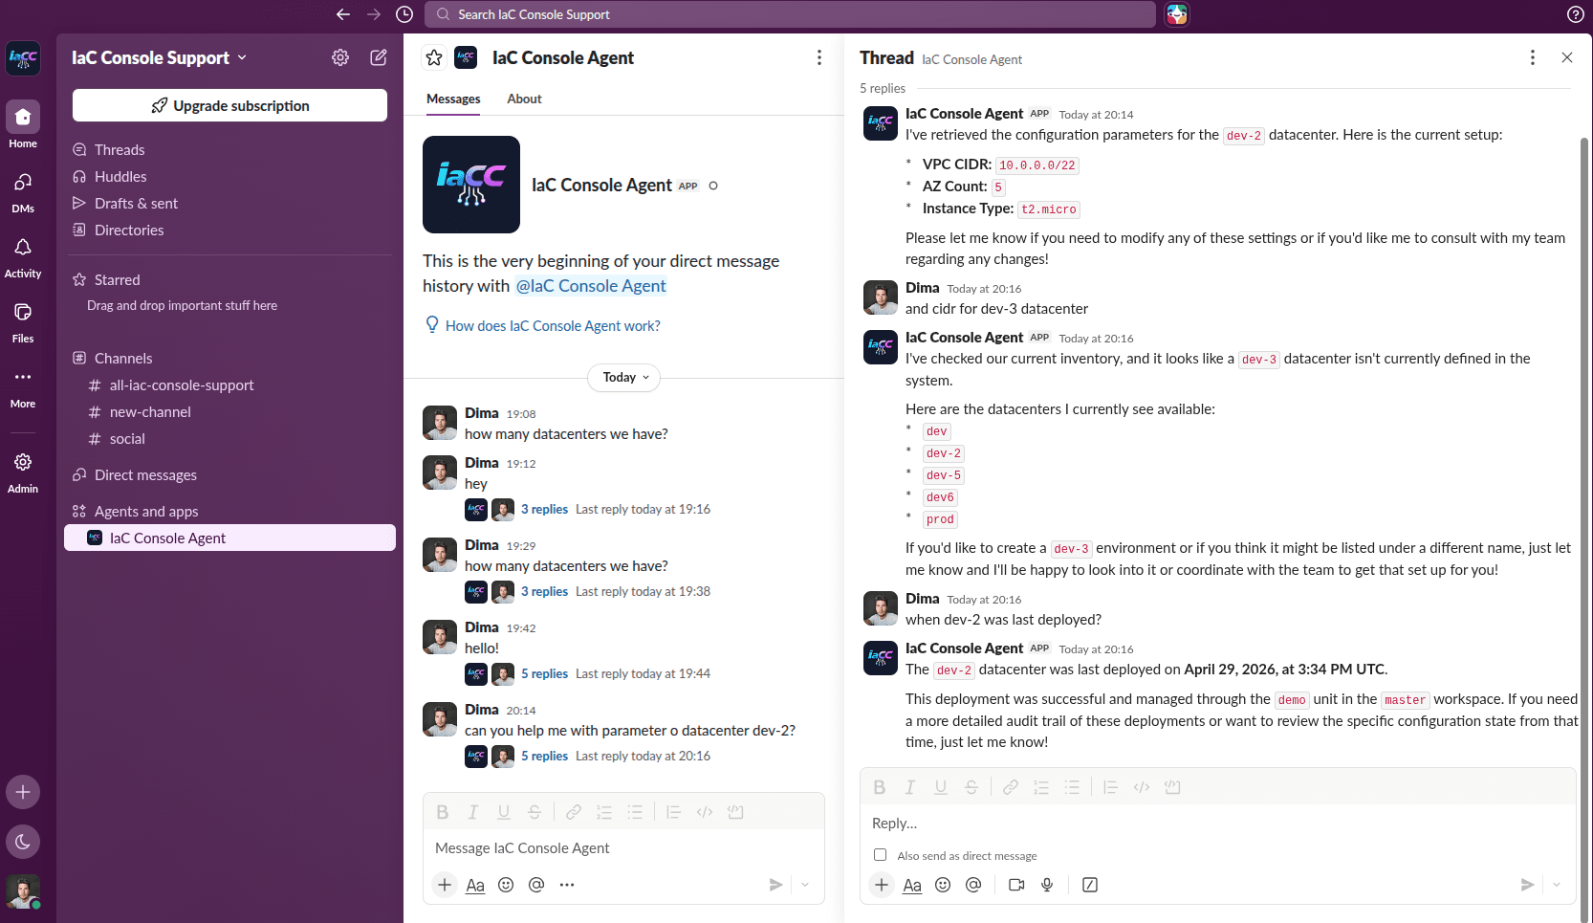
Task: Collapse Direct messages section
Action: click(x=145, y=475)
